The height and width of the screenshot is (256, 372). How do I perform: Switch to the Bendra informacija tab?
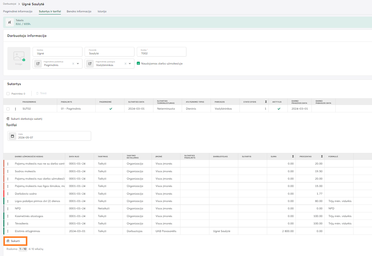coord(79,11)
